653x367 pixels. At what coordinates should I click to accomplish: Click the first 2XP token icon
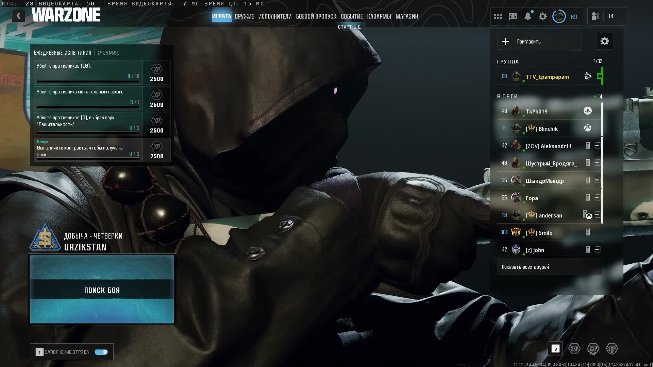pos(574,349)
